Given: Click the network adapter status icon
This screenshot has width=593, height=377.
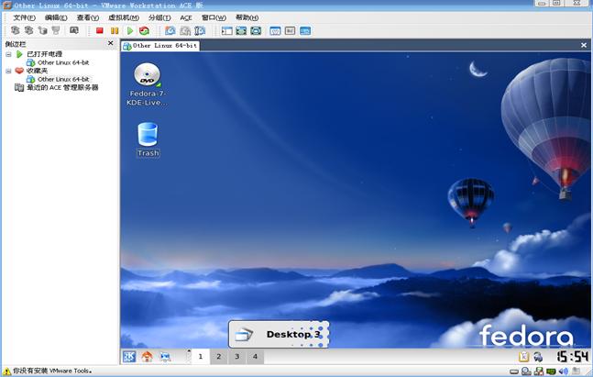Looking at the screenshot, I should click(538, 371).
